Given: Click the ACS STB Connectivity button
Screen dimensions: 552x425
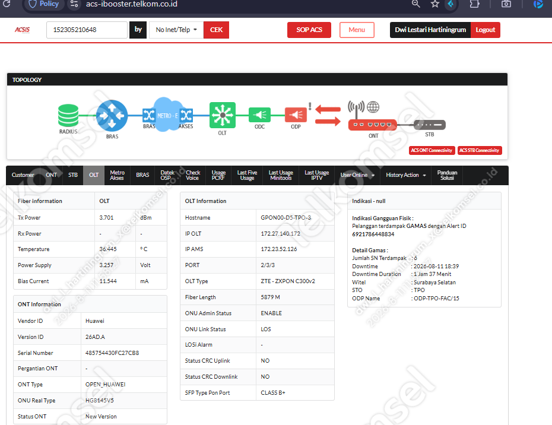Looking at the screenshot, I should (x=479, y=150).
